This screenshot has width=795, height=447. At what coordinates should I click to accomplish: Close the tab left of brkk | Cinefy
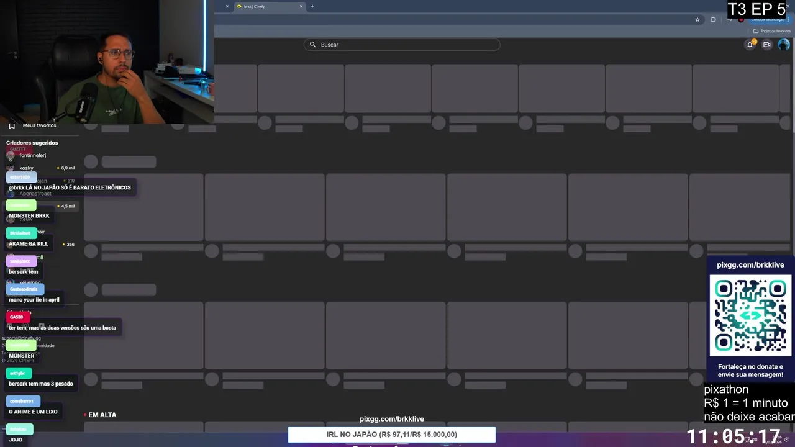coord(227,6)
